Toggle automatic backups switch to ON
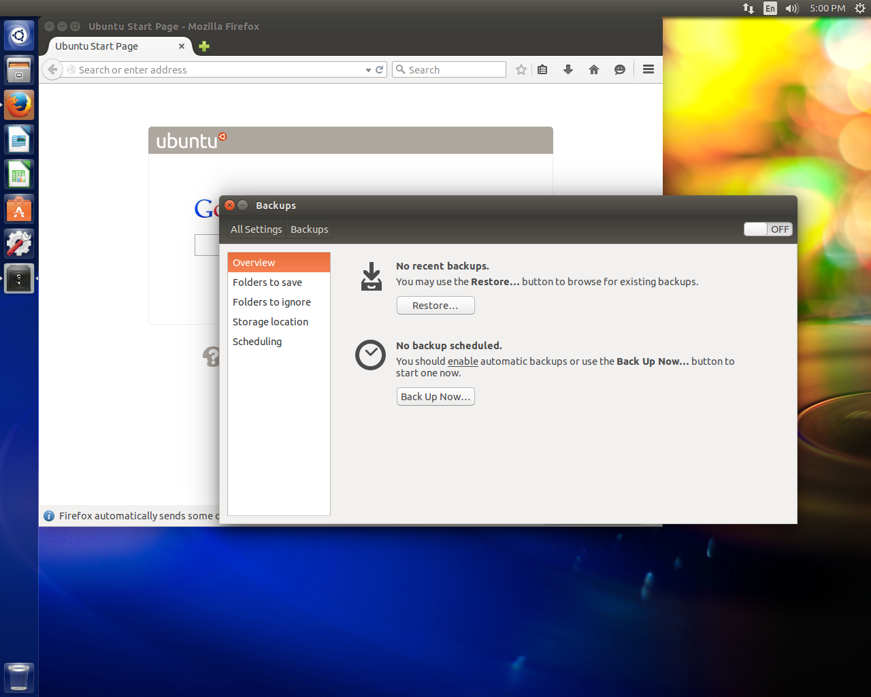871x697 pixels. pos(768,229)
